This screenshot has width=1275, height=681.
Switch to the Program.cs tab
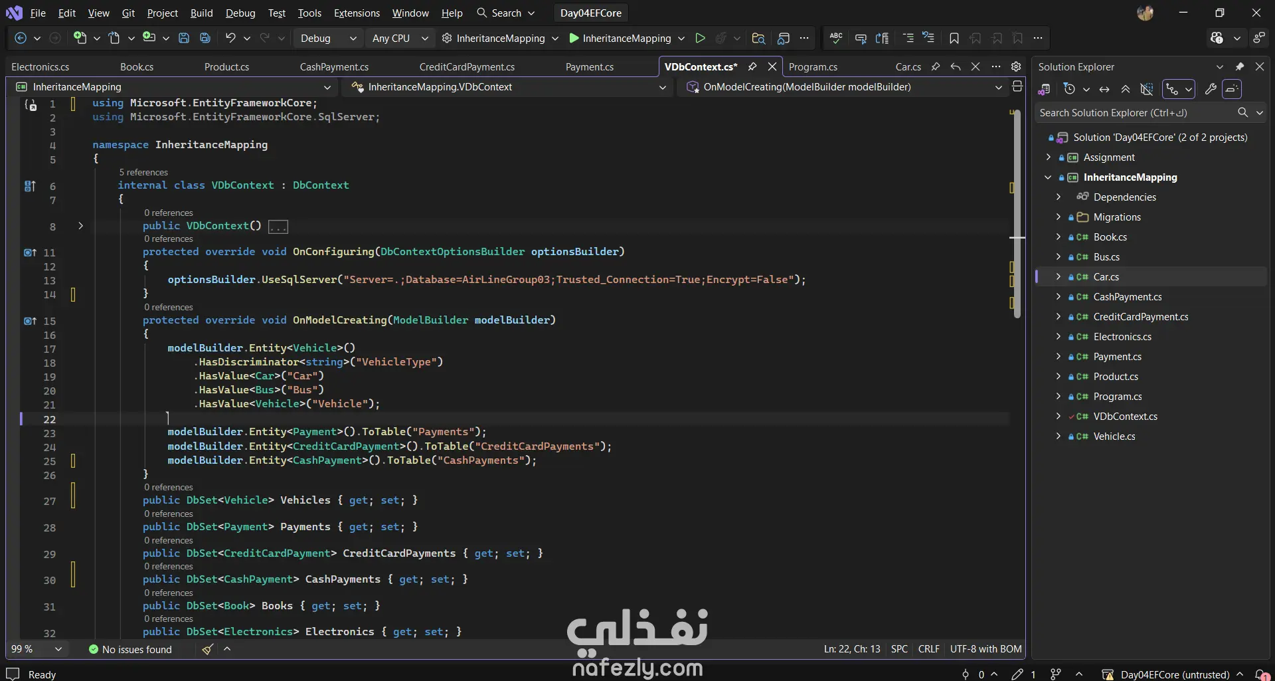[813, 67]
